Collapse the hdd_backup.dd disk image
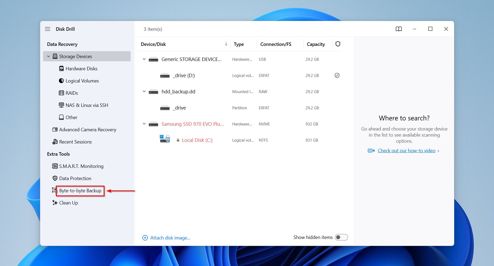The height and width of the screenshot is (266, 494). (x=144, y=91)
